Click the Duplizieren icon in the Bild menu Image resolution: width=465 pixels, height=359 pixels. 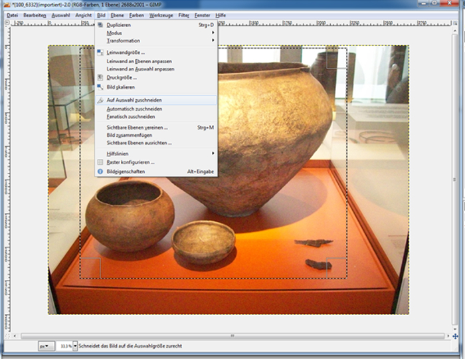[101, 25]
